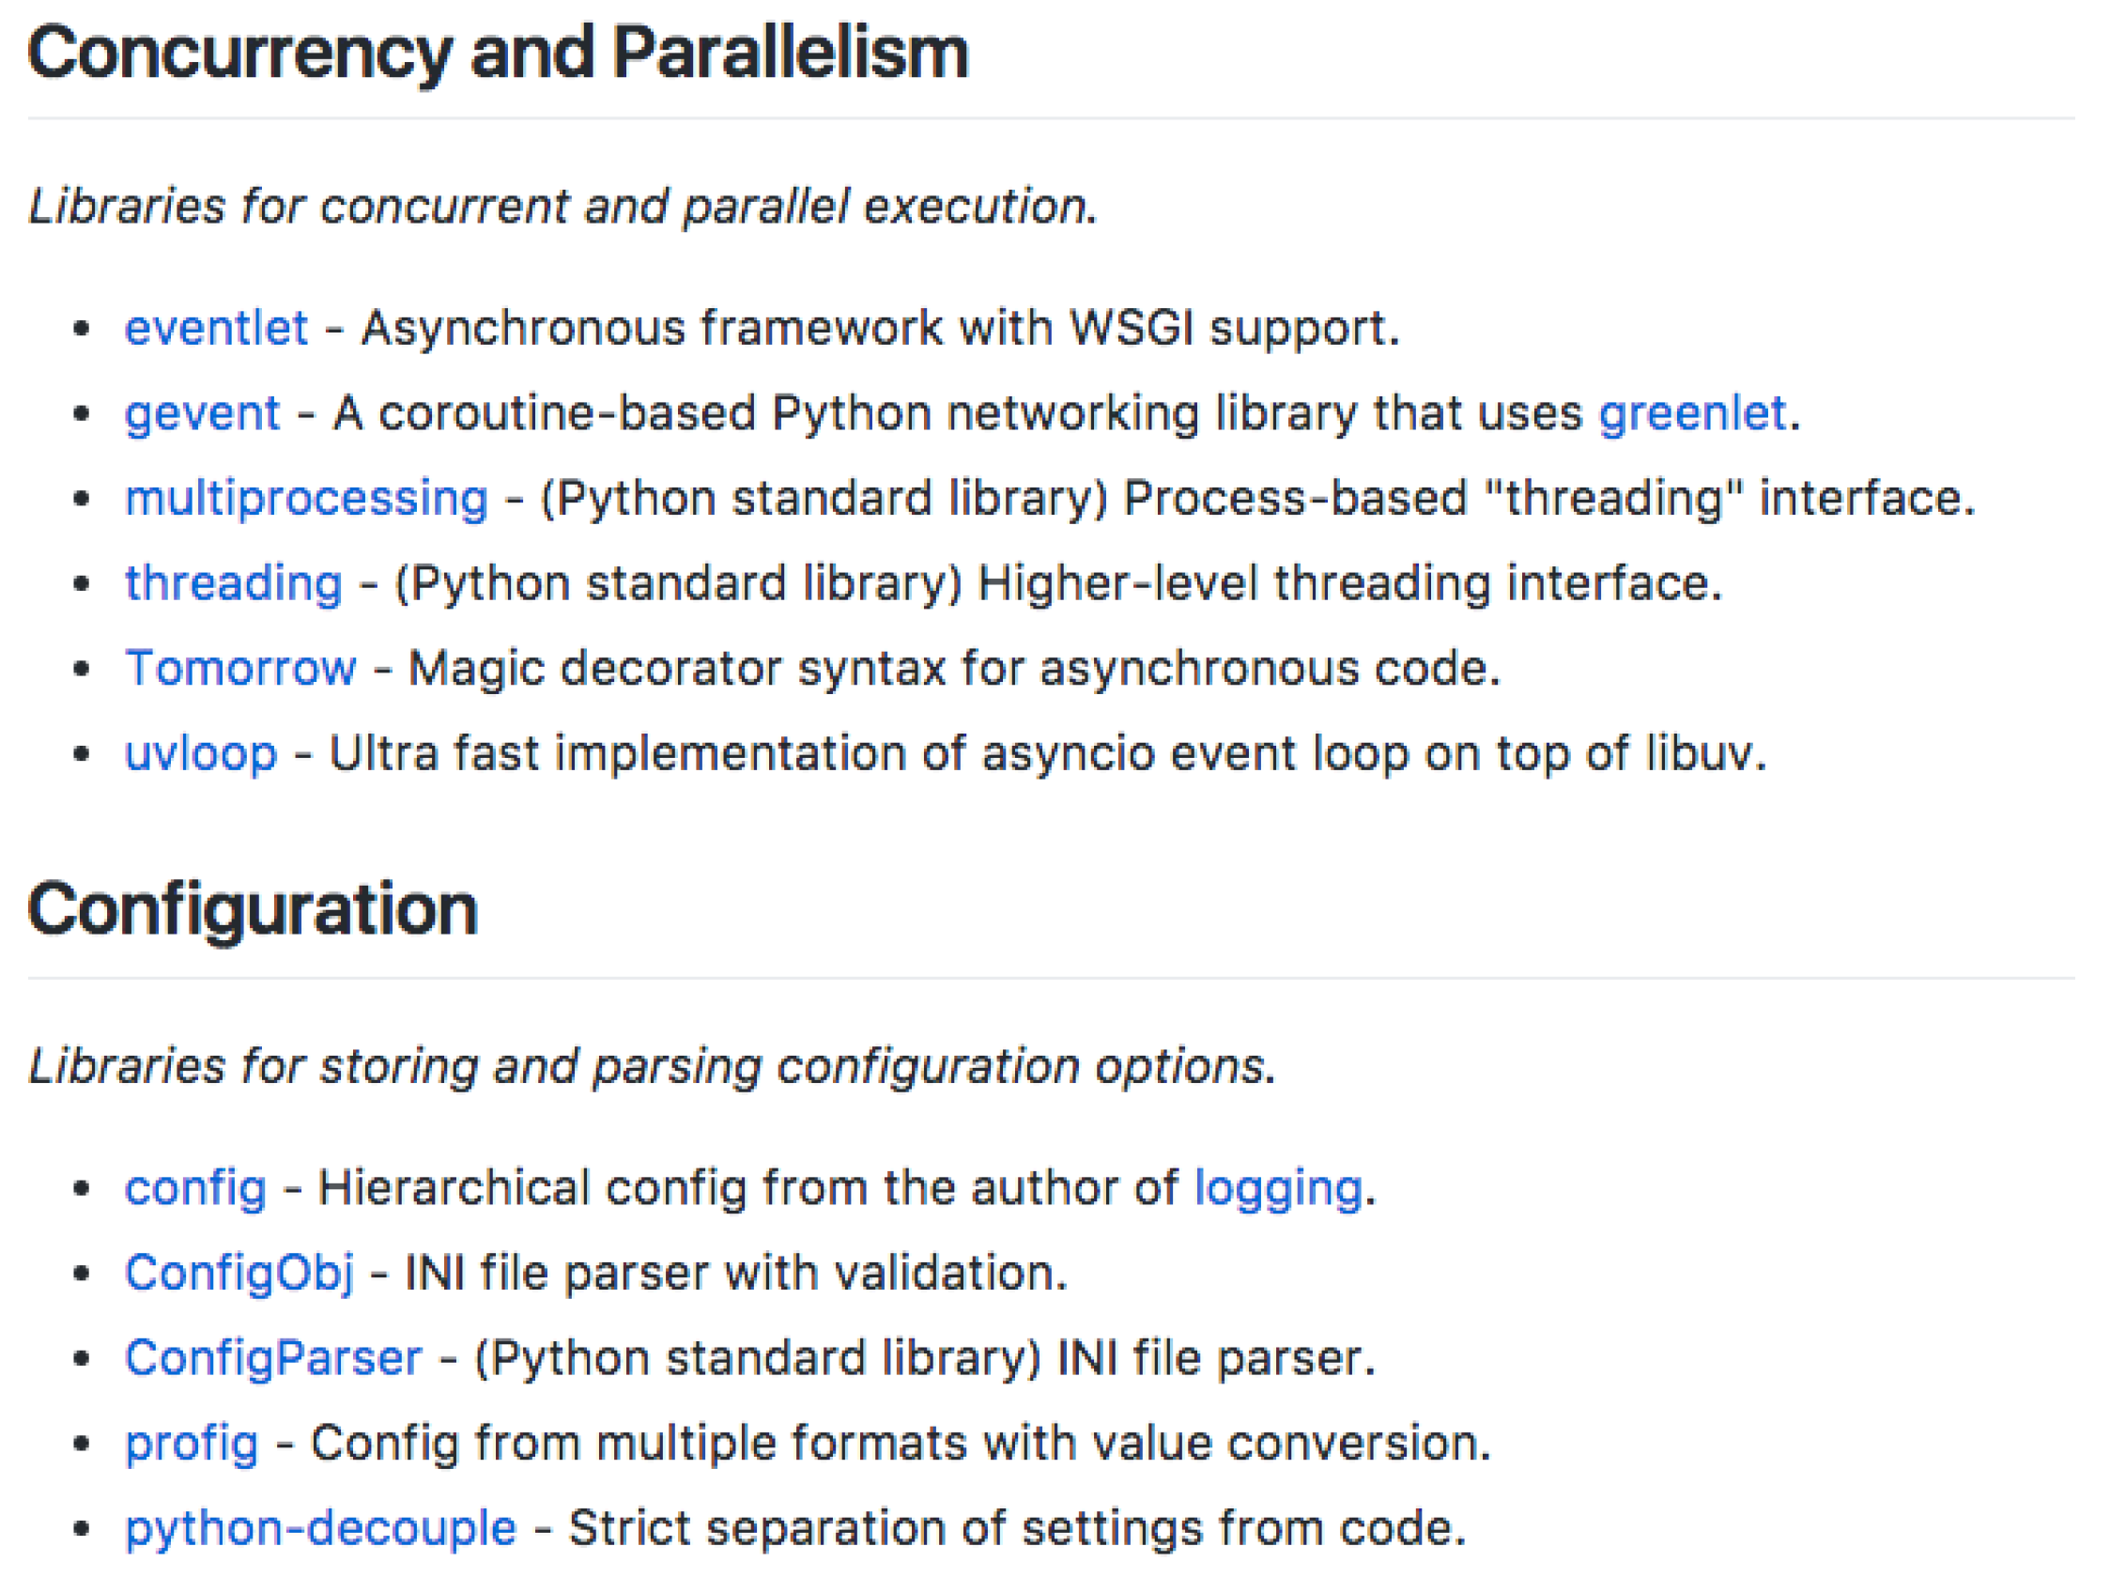This screenshot has width=2110, height=1577.
Task: Open the multiprocessing link
Action: 306,499
